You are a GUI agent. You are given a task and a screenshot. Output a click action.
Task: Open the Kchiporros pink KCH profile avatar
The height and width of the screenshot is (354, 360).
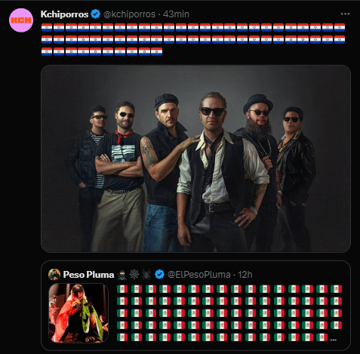[x=21, y=20]
